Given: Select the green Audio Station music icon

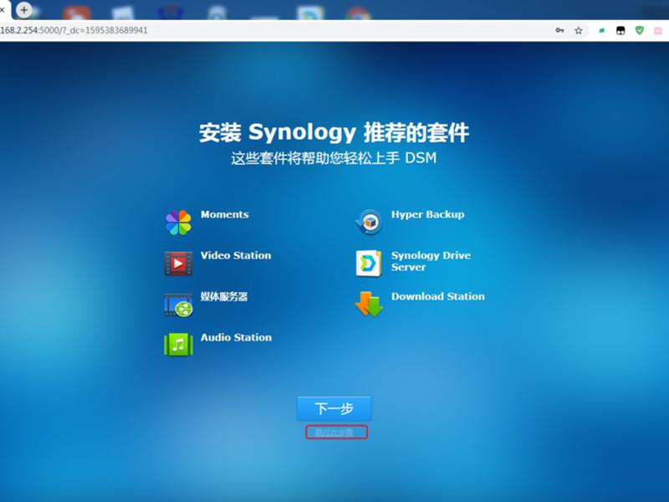Looking at the screenshot, I should [178, 345].
